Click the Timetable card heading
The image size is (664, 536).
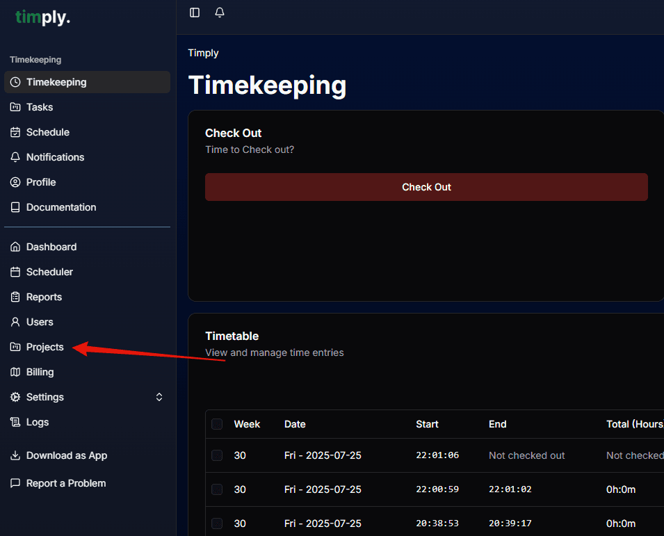point(232,336)
